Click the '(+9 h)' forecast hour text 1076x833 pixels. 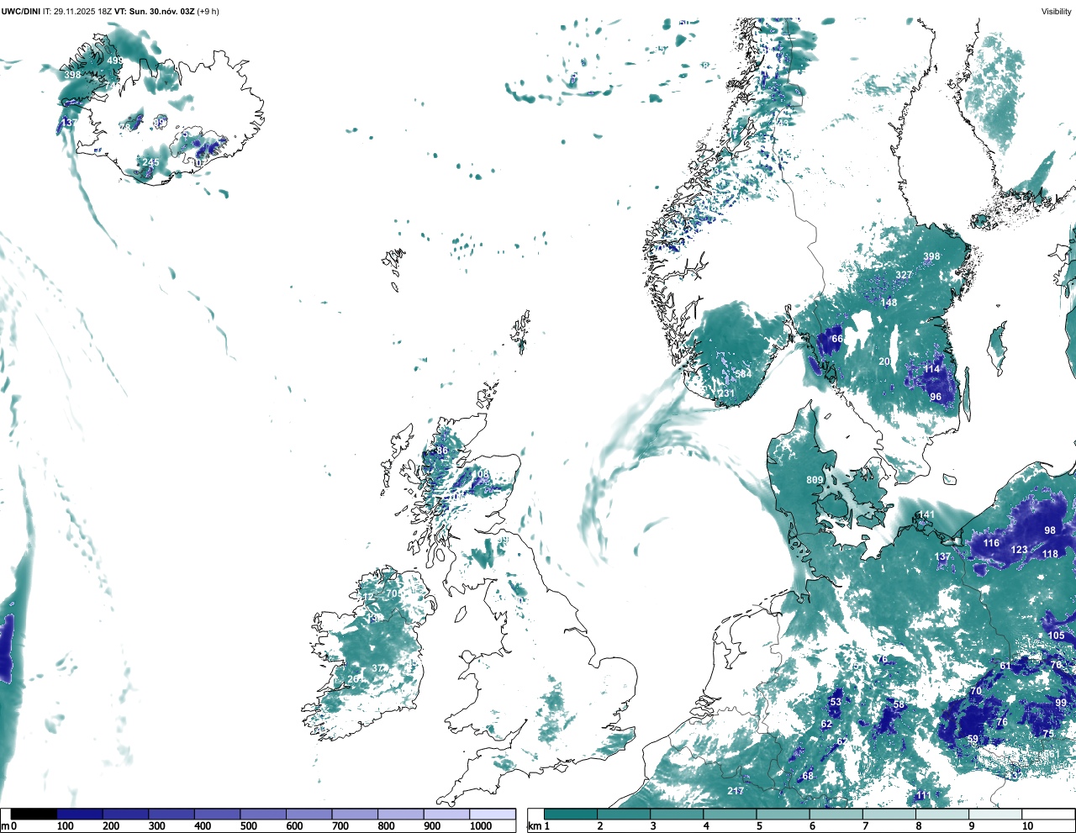coord(208,12)
